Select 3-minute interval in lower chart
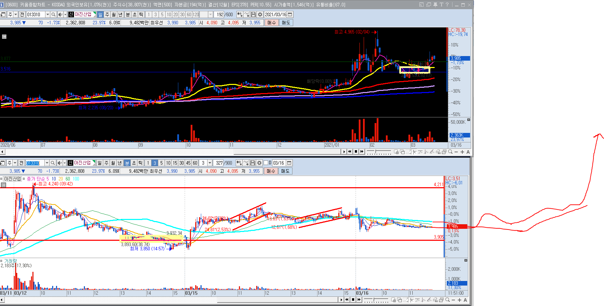This screenshot has height=306, width=604. [155, 163]
